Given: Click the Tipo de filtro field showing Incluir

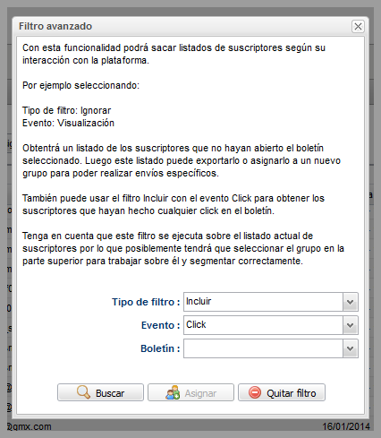Looking at the screenshot, I should tap(263, 302).
